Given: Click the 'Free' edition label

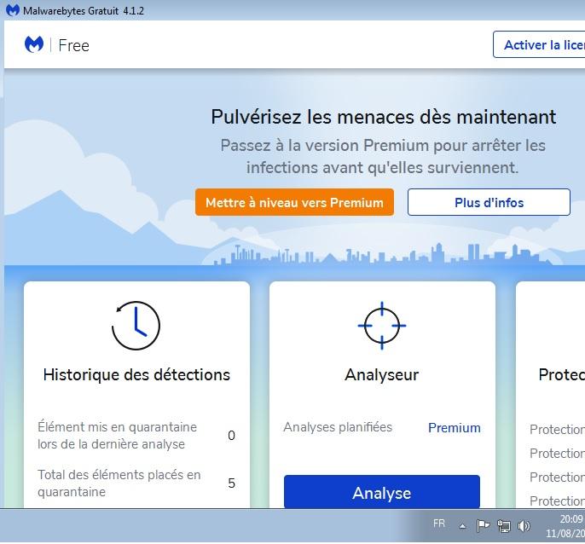Looking at the screenshot, I should (74, 45).
